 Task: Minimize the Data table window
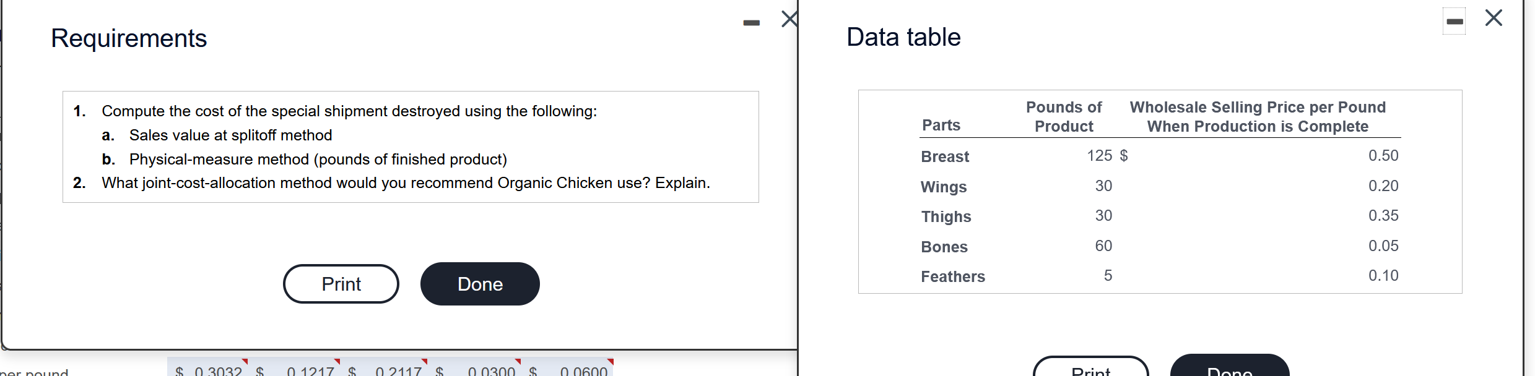click(1455, 20)
